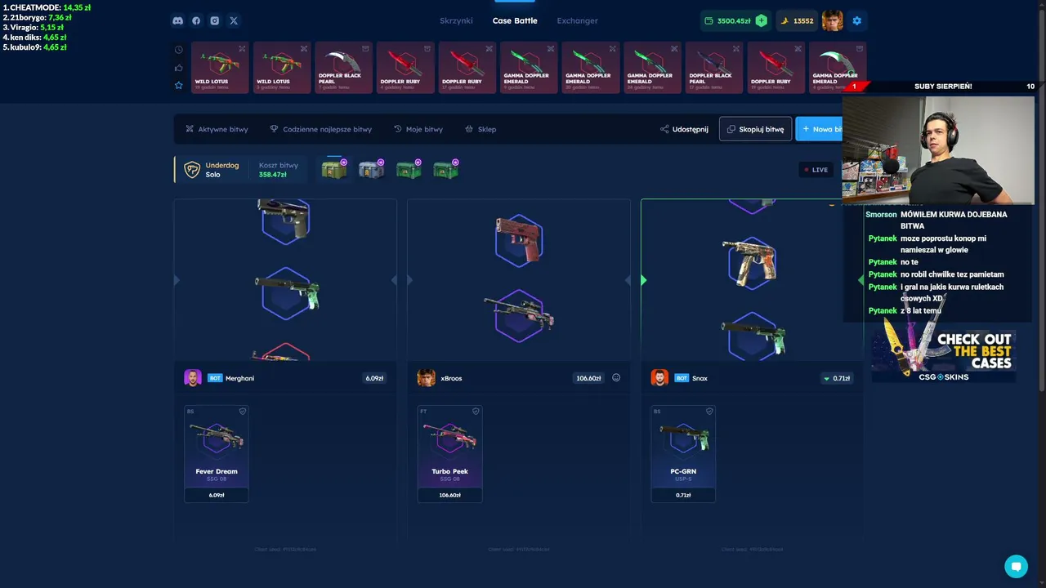Image resolution: width=1046 pixels, height=588 pixels.
Task: Open the first Wild Lotus drop card
Action: coord(220,68)
